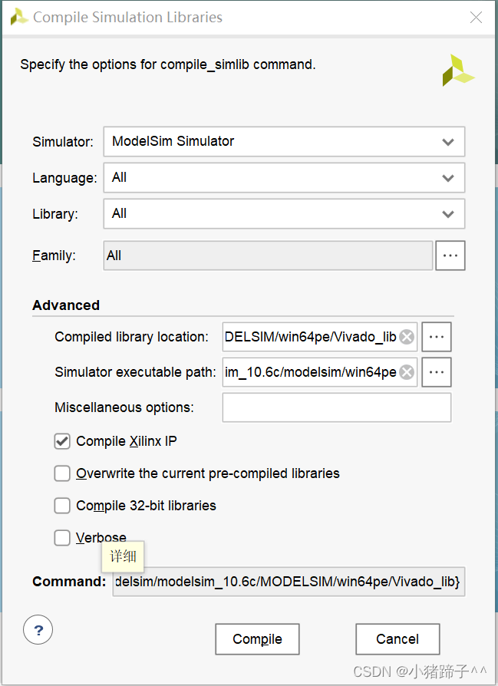
Task: Browse for simulator executable path
Action: (x=437, y=372)
